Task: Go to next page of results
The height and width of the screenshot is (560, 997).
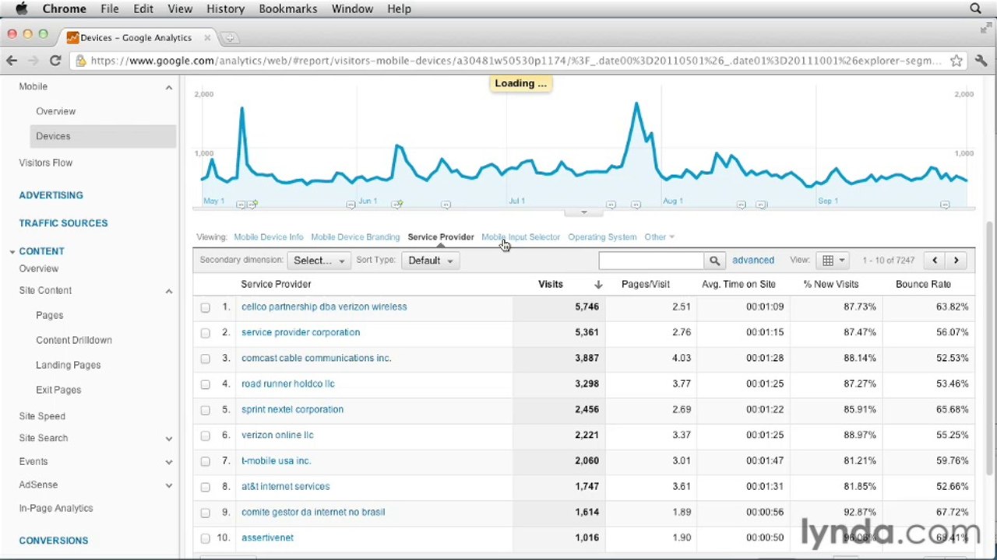Action: [956, 261]
